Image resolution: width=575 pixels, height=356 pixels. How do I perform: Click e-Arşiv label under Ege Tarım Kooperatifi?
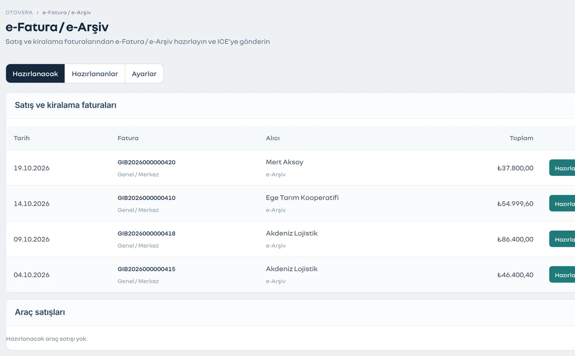click(276, 210)
